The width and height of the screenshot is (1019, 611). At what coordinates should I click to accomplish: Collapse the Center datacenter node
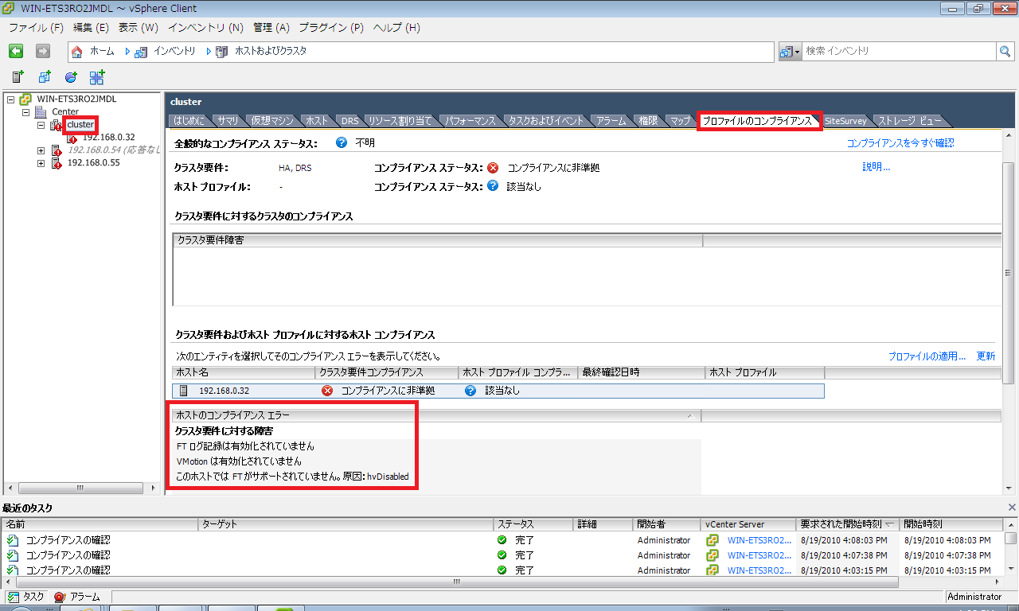[x=26, y=112]
